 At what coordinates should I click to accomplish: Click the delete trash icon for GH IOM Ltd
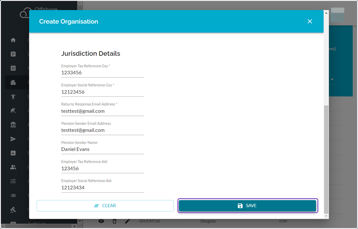[115, 221]
